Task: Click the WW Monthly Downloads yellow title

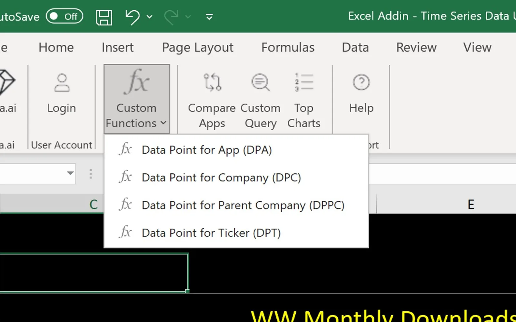Action: coord(383,316)
